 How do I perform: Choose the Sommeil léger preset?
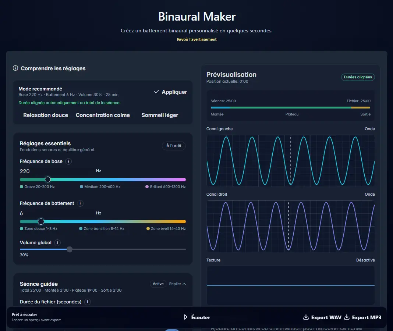coord(160,115)
